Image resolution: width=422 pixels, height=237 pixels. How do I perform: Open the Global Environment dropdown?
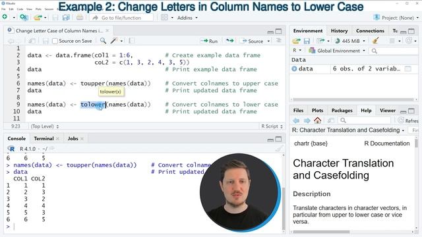tap(337, 51)
